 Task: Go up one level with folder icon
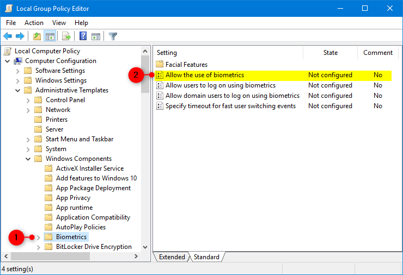click(x=36, y=36)
